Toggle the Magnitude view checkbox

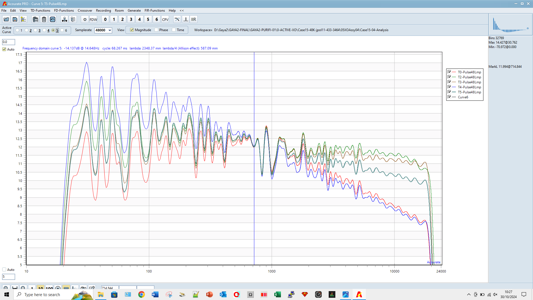tap(132, 30)
